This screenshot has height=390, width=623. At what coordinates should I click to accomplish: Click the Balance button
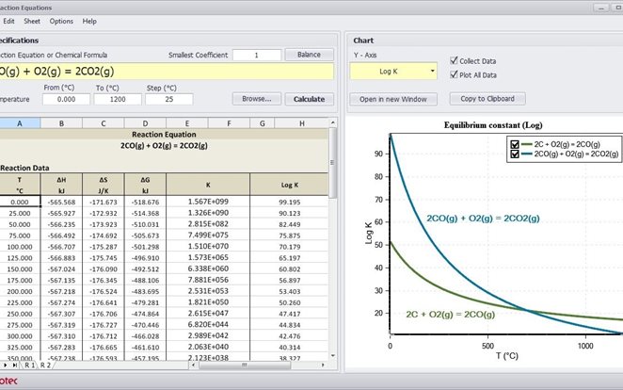(309, 55)
